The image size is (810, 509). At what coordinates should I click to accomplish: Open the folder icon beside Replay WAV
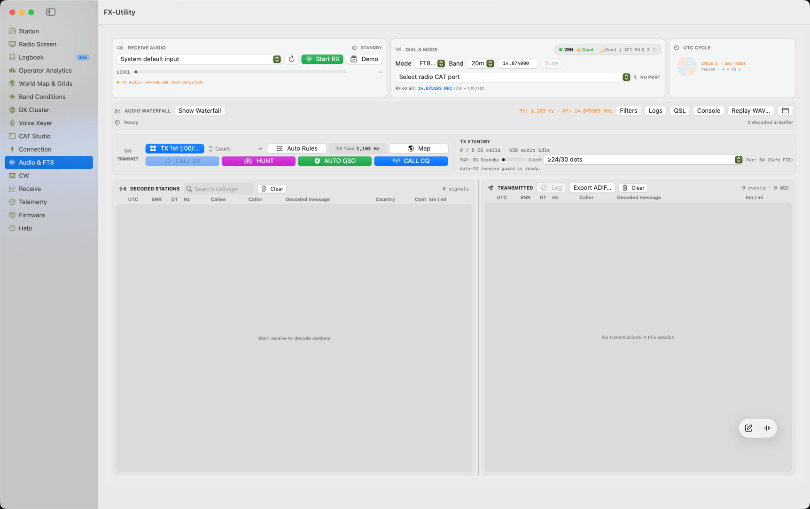[x=786, y=111]
